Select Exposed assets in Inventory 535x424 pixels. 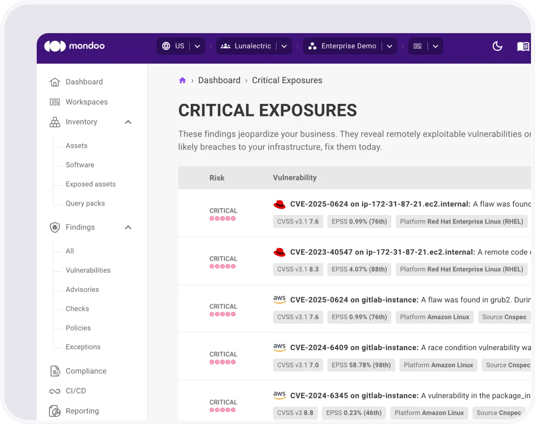[90, 184]
